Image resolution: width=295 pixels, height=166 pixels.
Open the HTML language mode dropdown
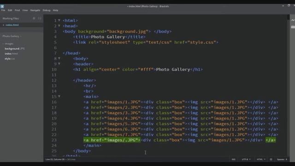(x=261, y=160)
